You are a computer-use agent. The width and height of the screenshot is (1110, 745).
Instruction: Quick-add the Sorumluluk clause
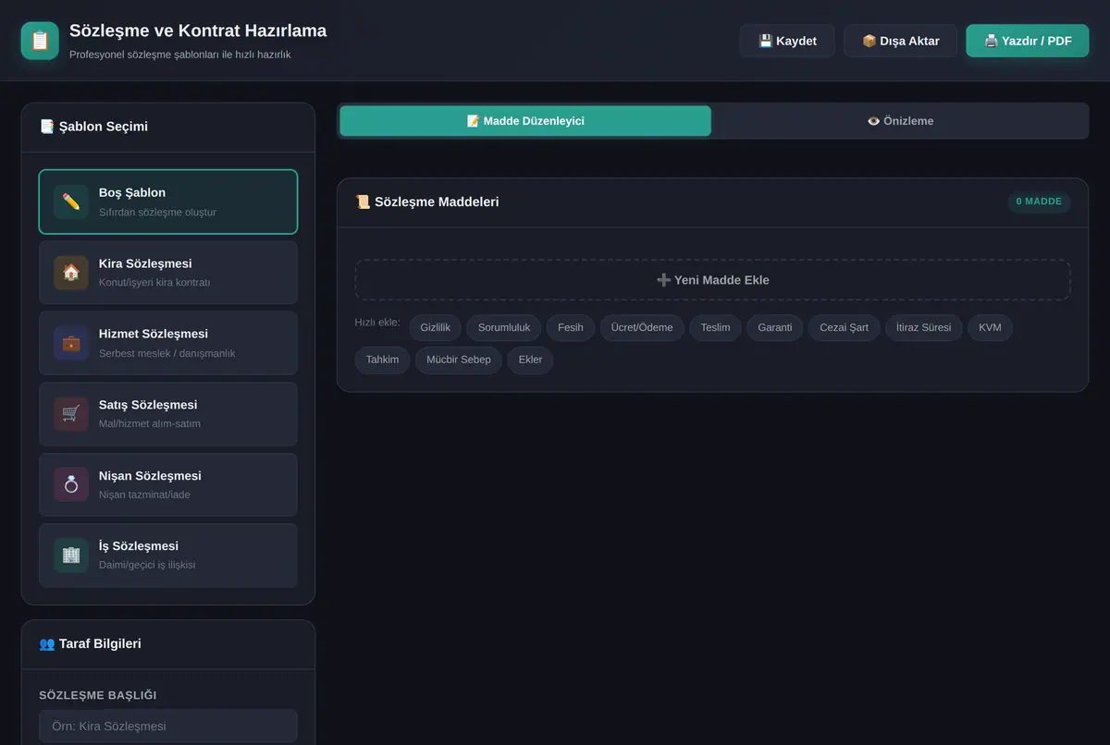(x=504, y=328)
